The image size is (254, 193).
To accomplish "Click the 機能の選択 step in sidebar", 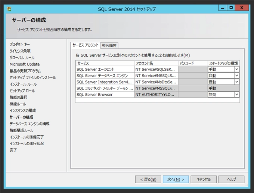I will click(18, 97).
